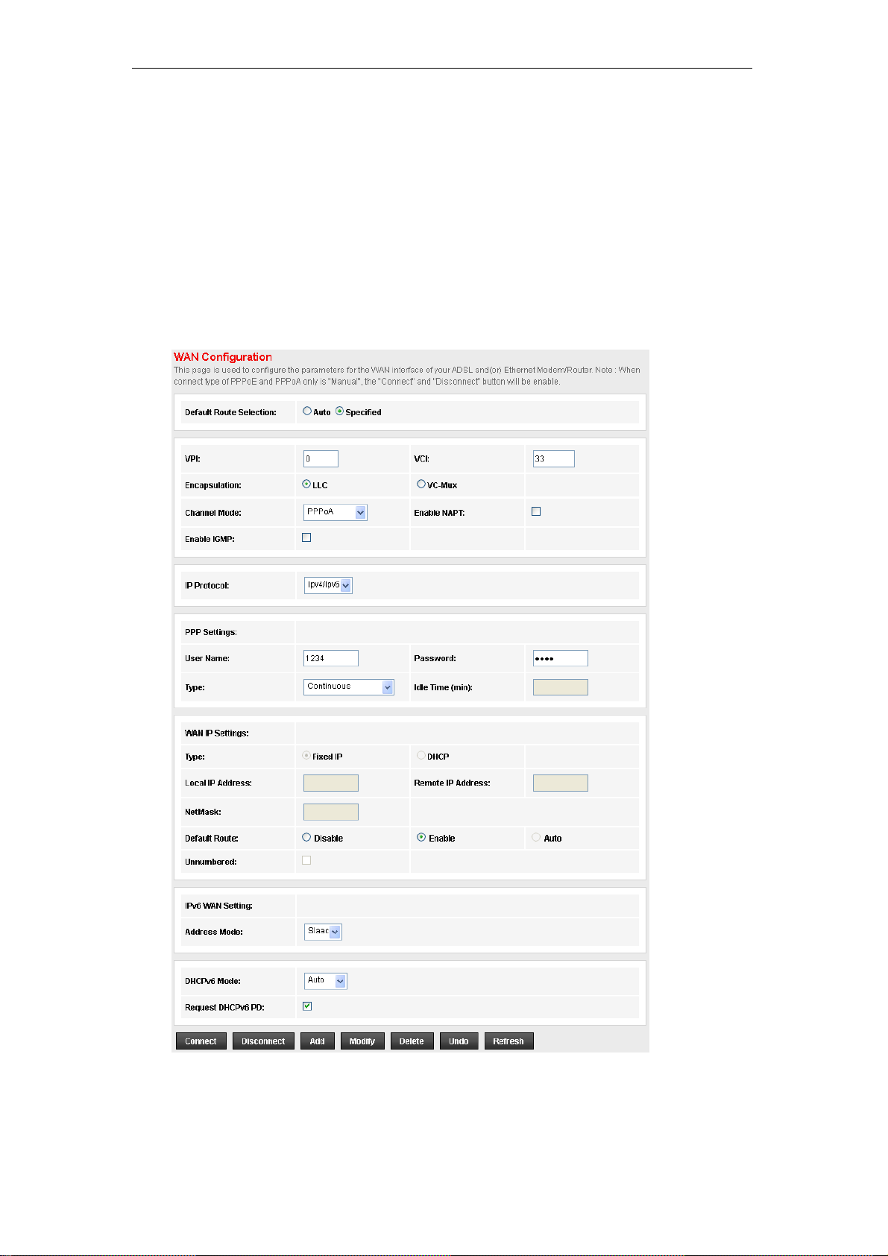Open the IP Protocol dropdown
The image size is (888, 1256).
[328, 585]
